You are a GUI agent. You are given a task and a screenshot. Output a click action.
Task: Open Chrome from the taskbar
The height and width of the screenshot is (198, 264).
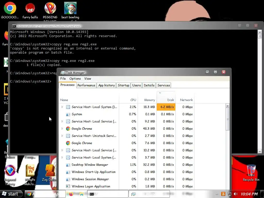(x=45, y=194)
